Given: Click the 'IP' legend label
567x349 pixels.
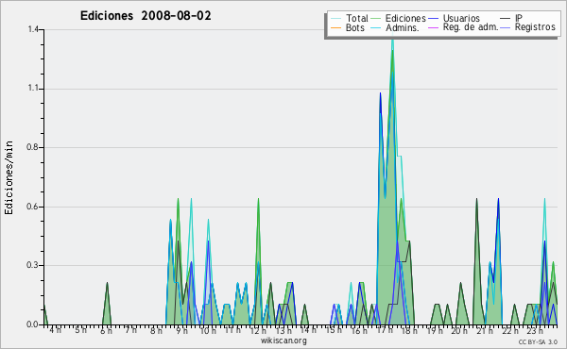Looking at the screenshot, I should [x=519, y=18].
